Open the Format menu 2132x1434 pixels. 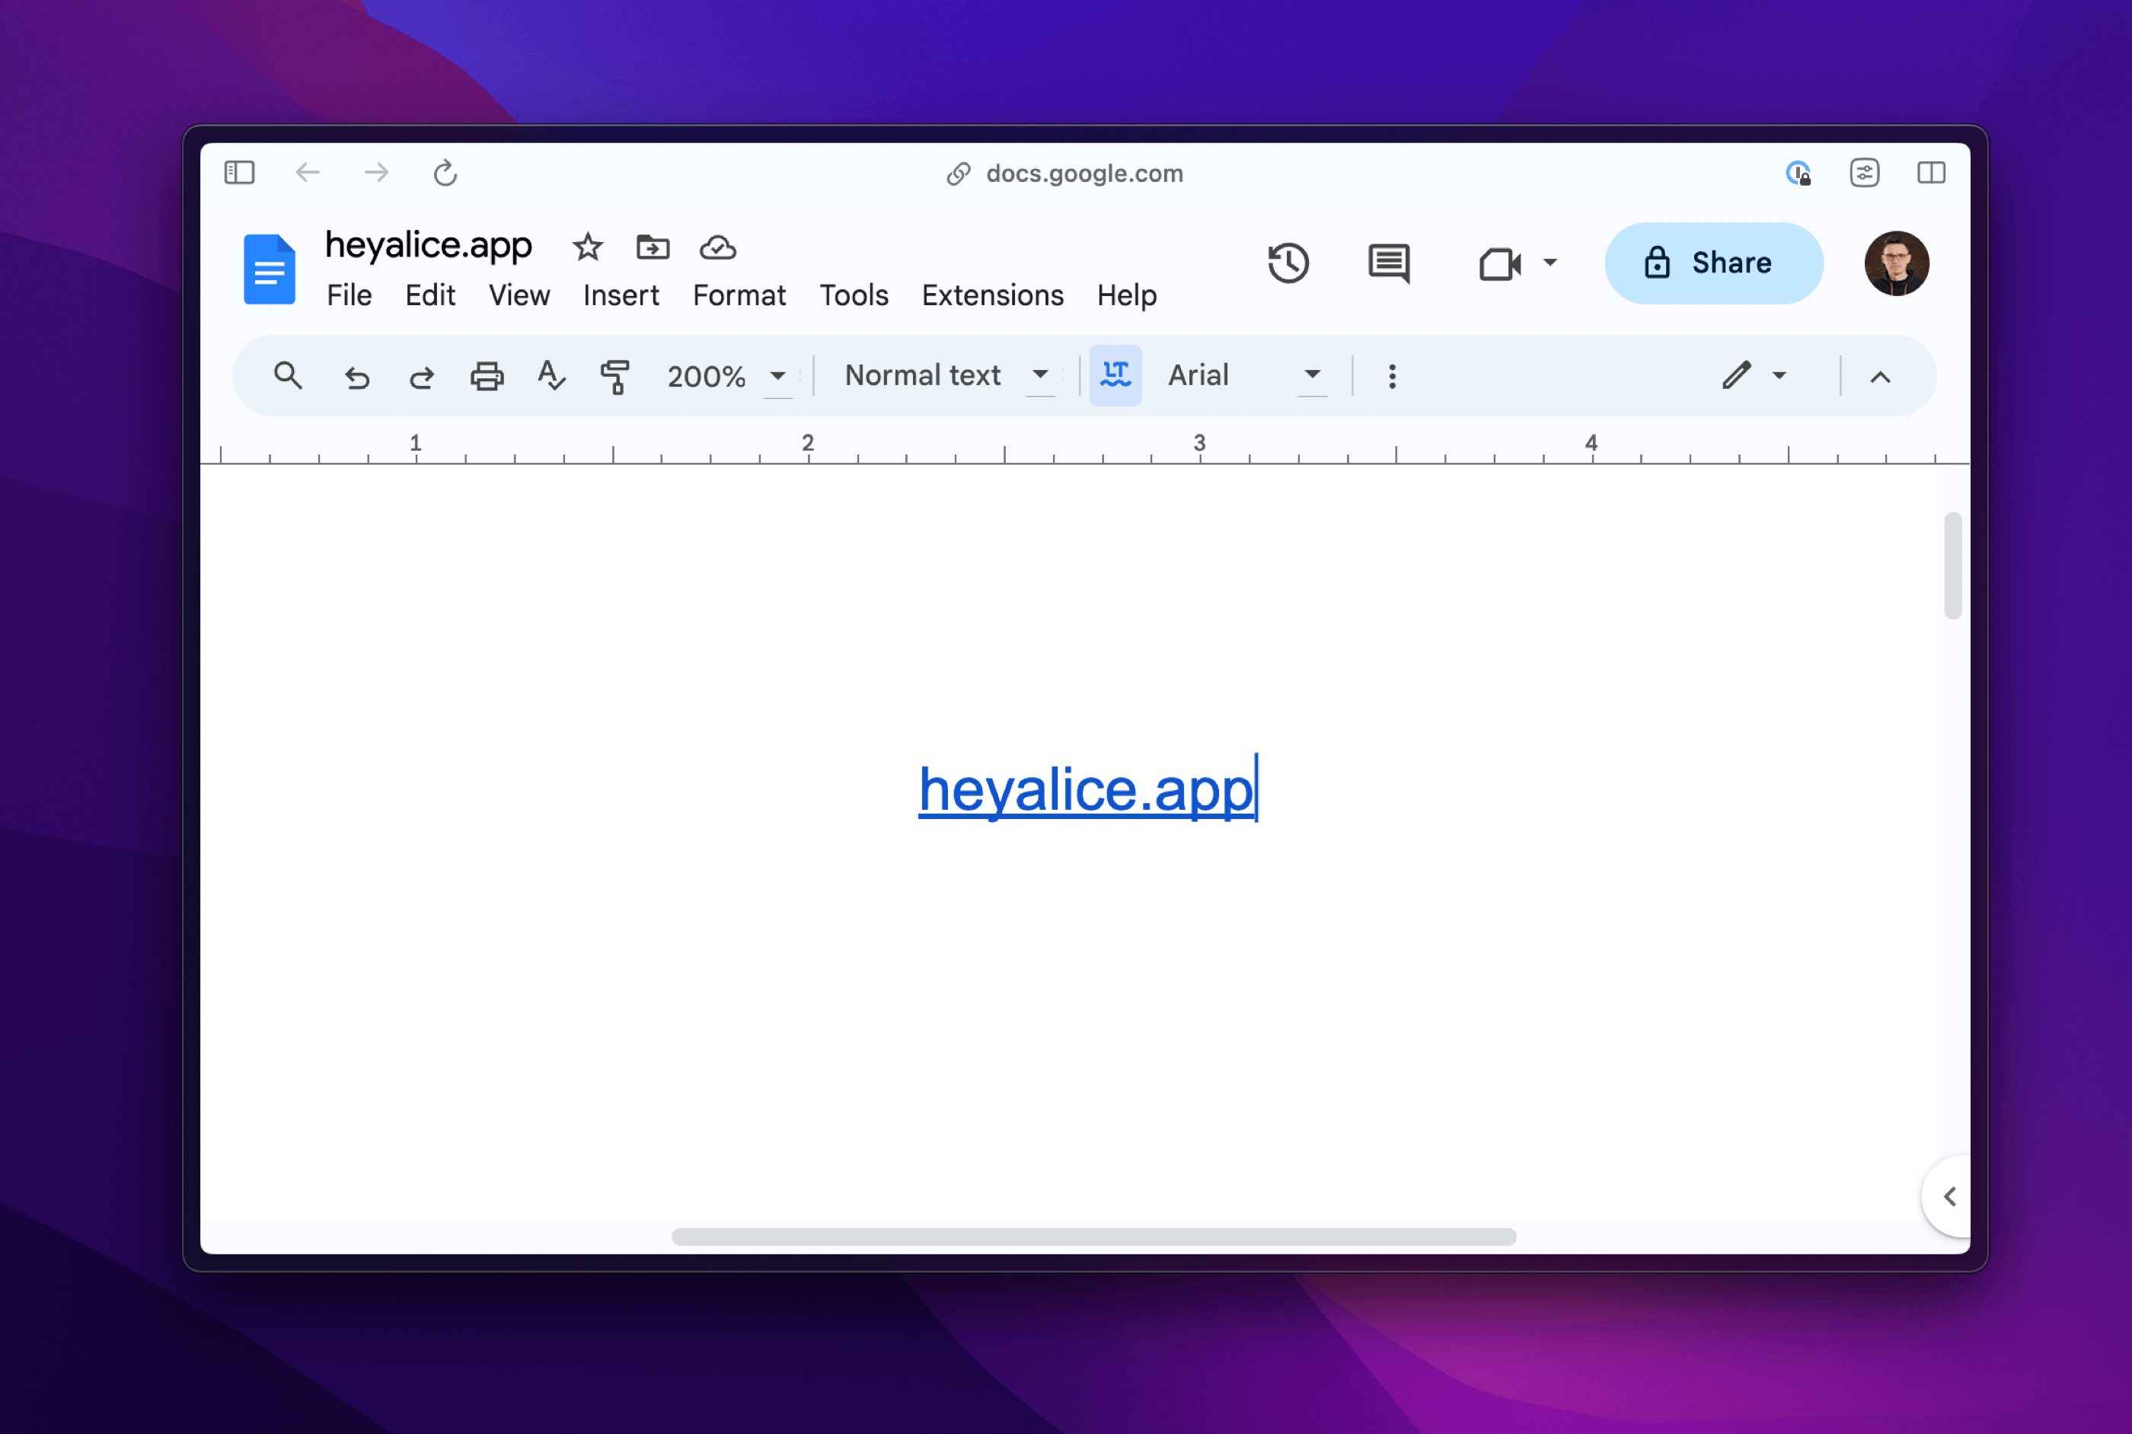(x=738, y=295)
